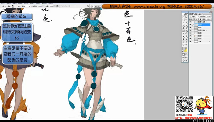
Task: Select the Crop tool
Action: click(183, 23)
